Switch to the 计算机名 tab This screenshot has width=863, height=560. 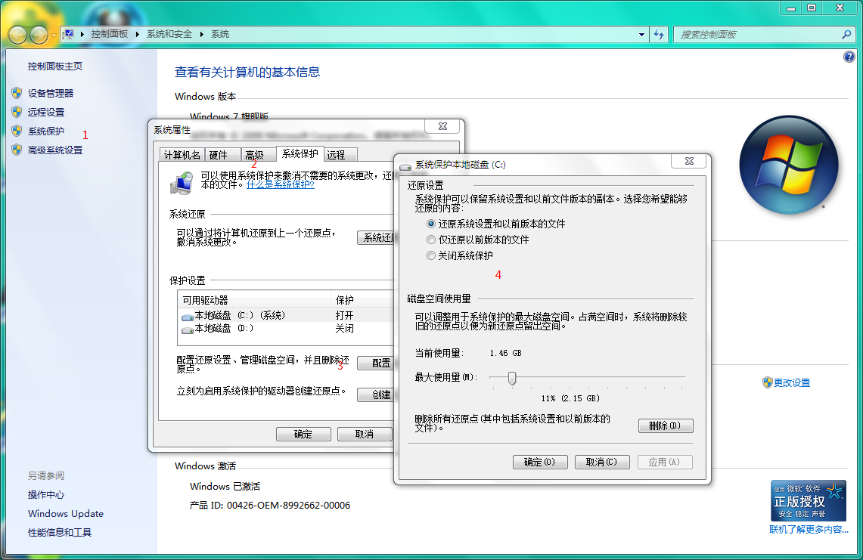click(x=182, y=155)
